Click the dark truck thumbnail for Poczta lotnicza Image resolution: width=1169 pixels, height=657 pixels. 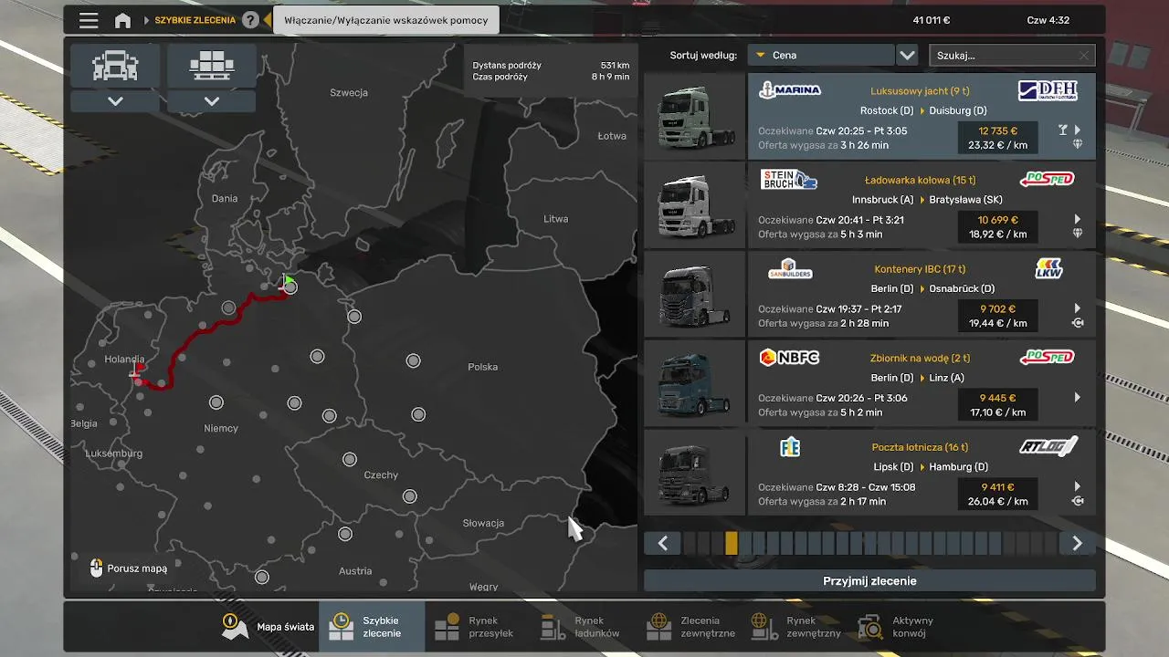pyautogui.click(x=695, y=473)
